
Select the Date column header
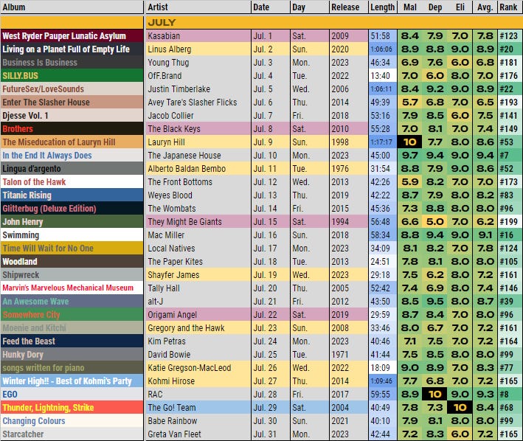271,7
